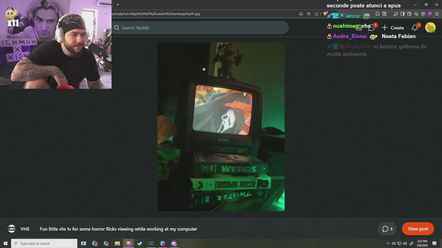The image size is (442, 248).
Task: Click the tab search icon in toolbar
Action: click(384, 14)
